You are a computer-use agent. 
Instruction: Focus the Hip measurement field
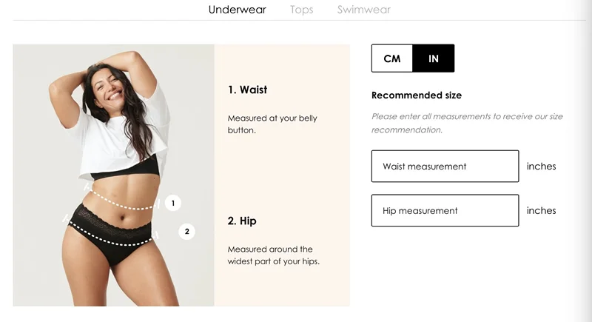(x=445, y=210)
